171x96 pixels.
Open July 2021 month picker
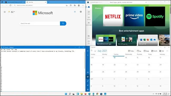[102, 51]
